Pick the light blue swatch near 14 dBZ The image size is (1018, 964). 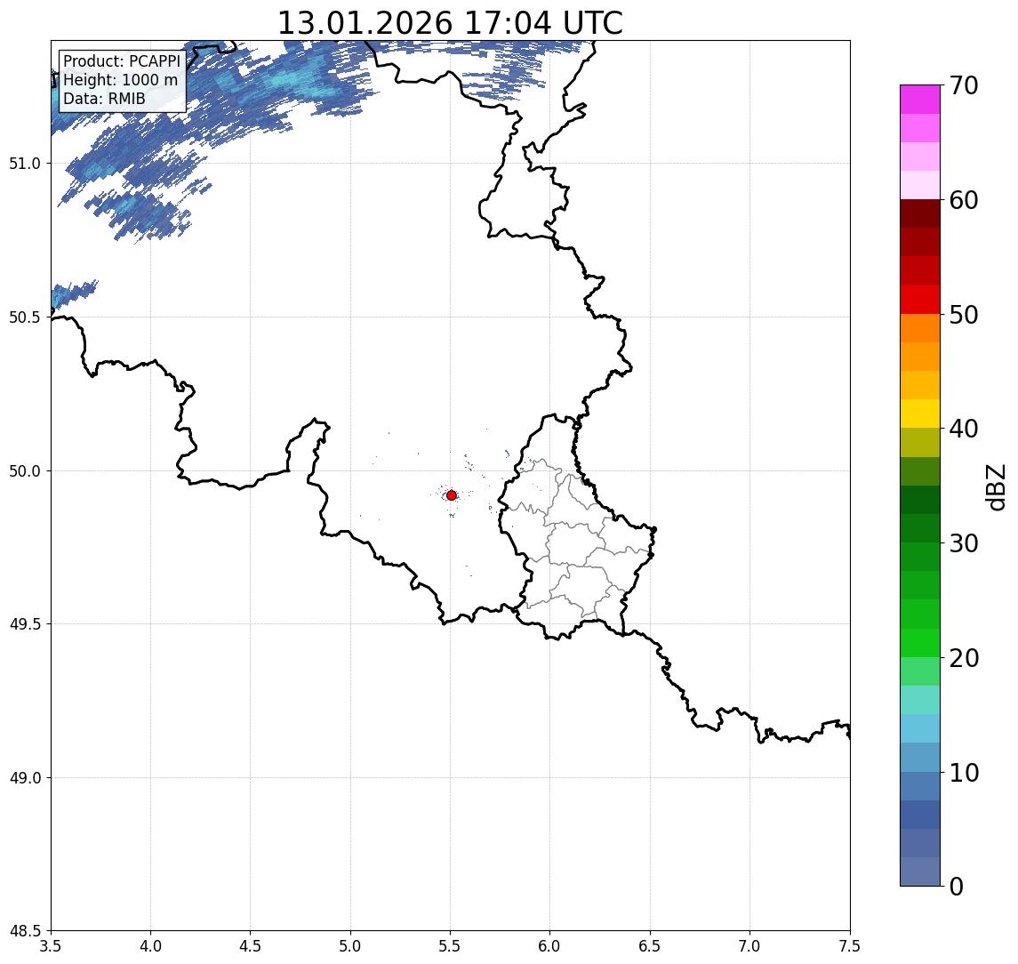point(920,728)
